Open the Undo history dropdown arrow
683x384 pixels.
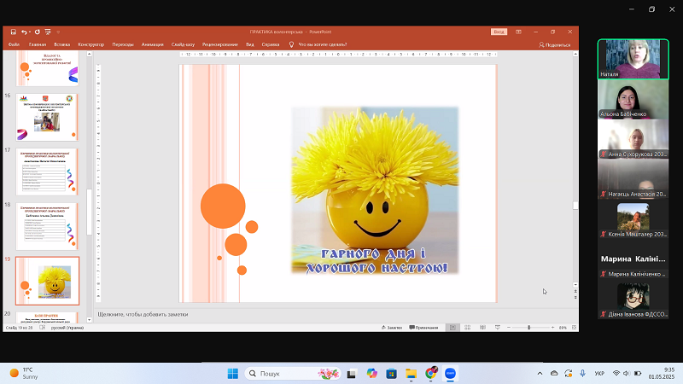[30, 32]
